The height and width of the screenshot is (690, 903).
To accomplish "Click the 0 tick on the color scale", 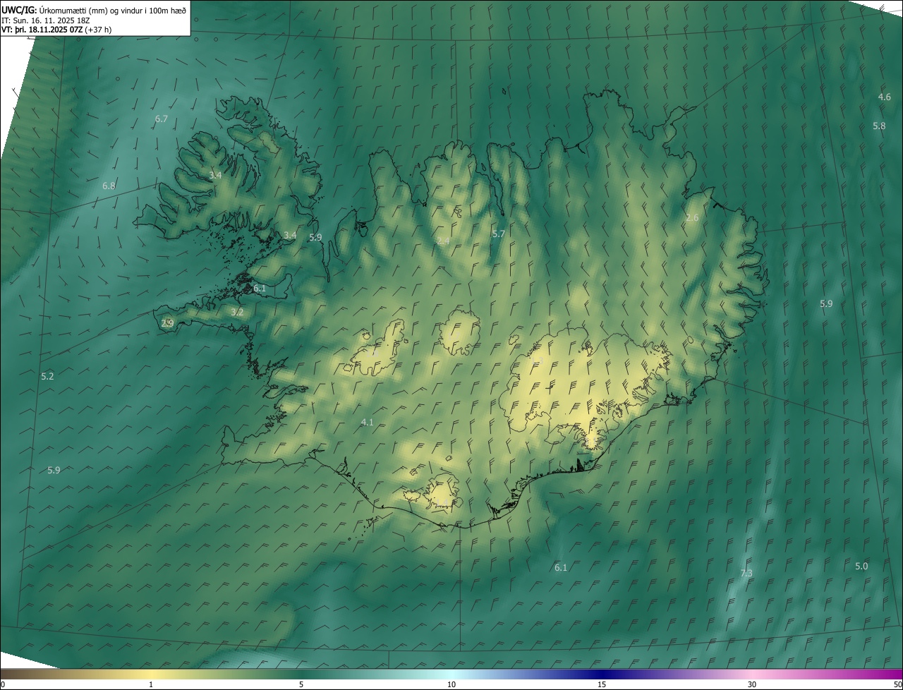I will tap(3, 684).
